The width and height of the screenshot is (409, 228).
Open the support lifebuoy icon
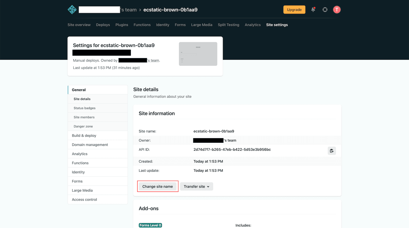pos(325,10)
